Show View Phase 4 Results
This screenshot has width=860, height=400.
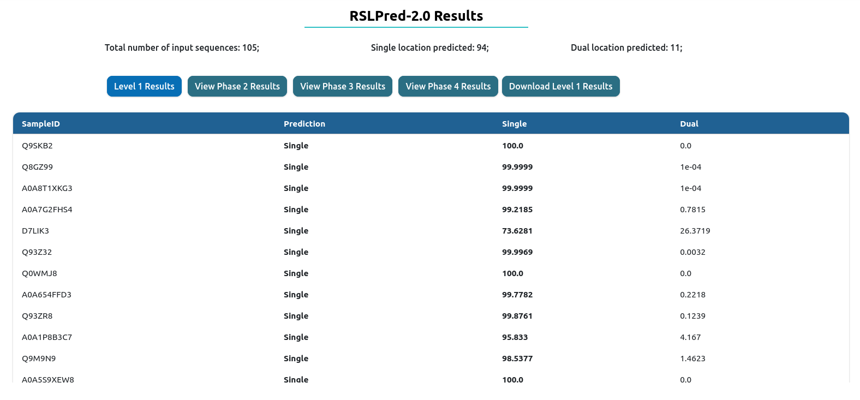point(448,86)
